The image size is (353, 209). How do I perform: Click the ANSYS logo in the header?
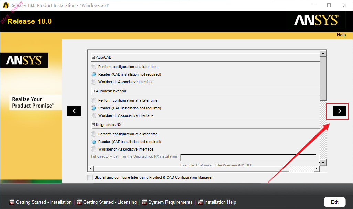[x=317, y=20]
